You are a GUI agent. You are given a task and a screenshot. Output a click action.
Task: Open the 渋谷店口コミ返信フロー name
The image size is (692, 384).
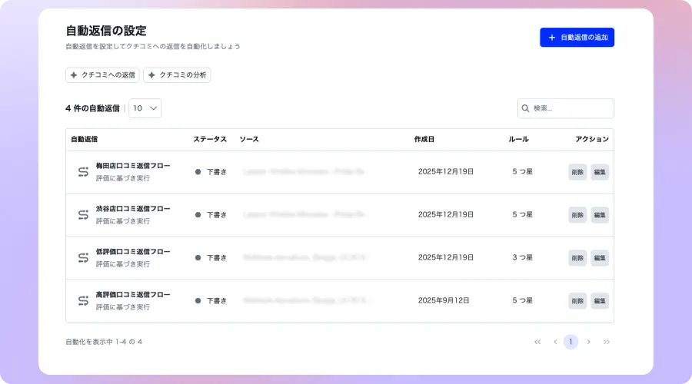tap(133, 209)
